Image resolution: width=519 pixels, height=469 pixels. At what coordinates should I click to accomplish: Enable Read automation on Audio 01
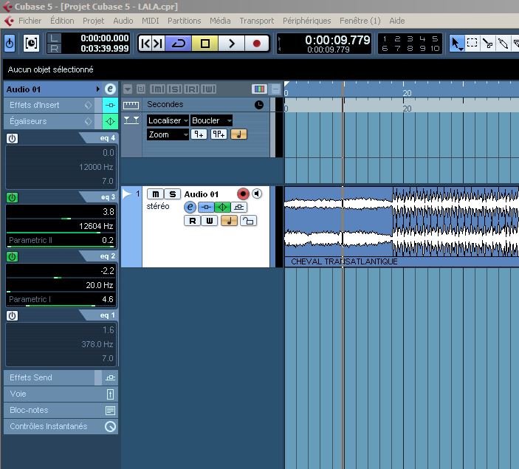tap(192, 221)
